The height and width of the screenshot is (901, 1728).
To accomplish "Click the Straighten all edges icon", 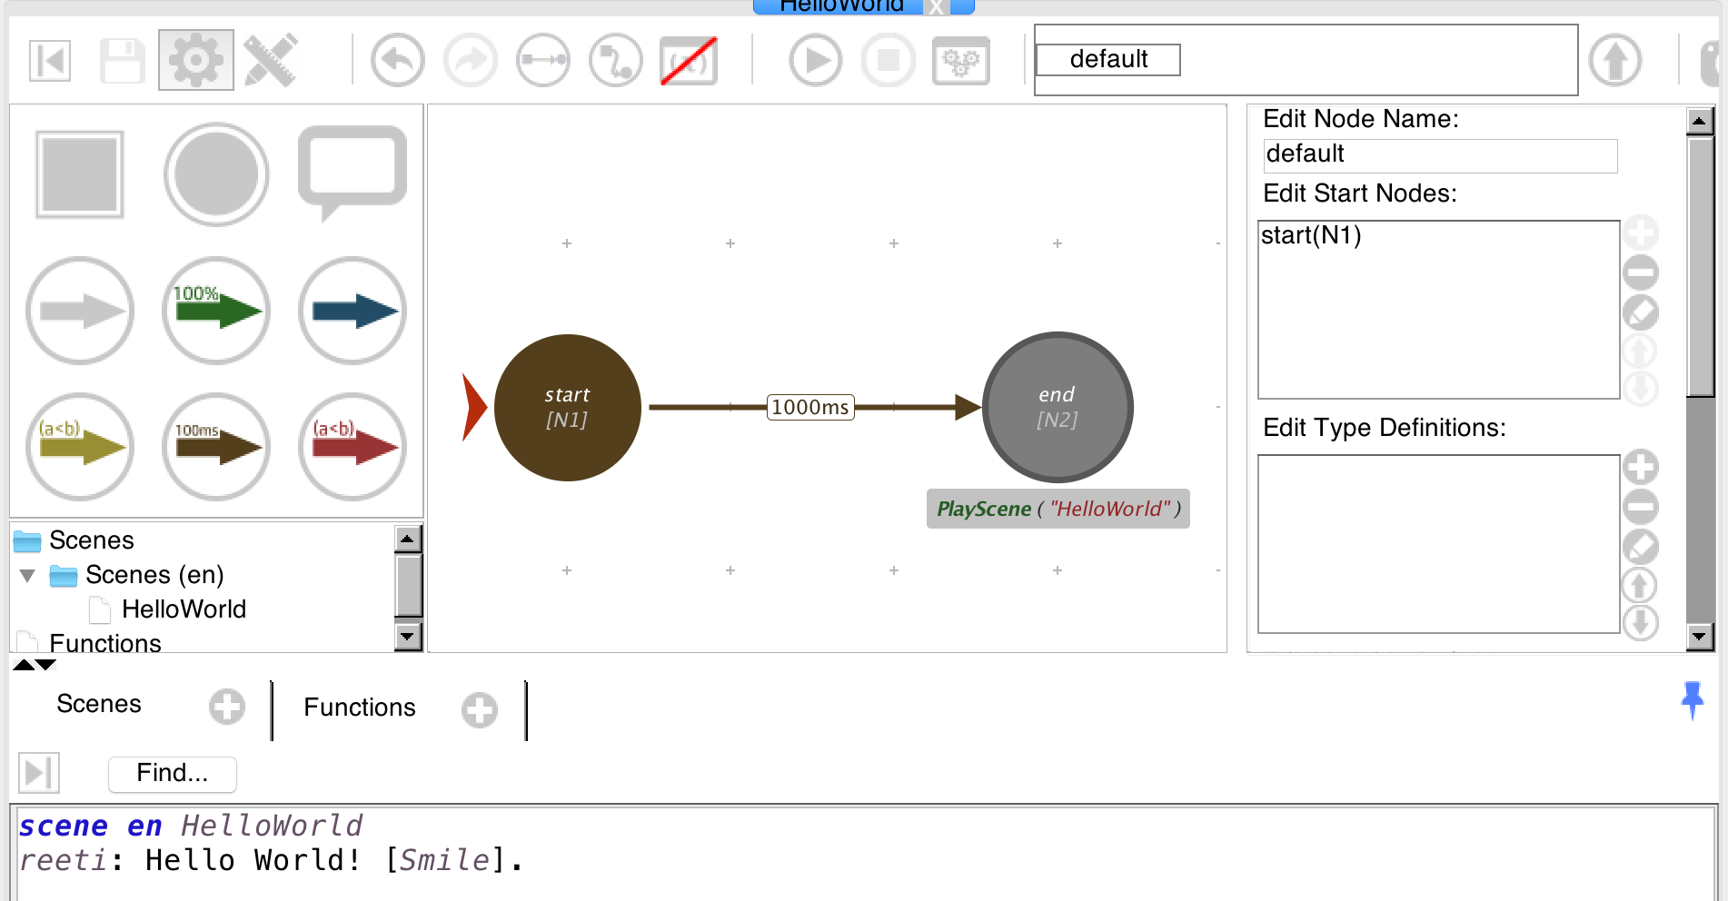I will click(x=542, y=61).
